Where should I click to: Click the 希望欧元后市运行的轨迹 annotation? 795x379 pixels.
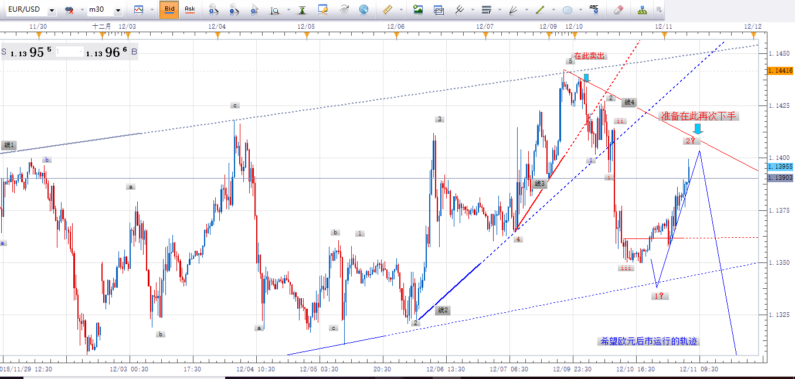649,342
